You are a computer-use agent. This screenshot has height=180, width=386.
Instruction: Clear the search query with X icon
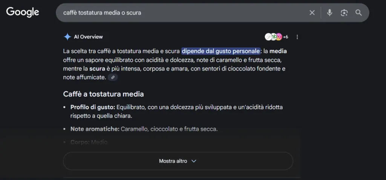point(312,13)
